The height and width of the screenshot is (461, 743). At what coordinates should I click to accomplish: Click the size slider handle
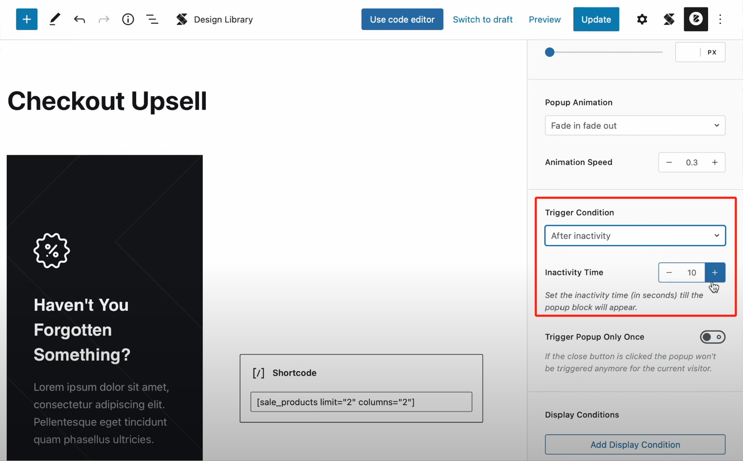point(549,52)
